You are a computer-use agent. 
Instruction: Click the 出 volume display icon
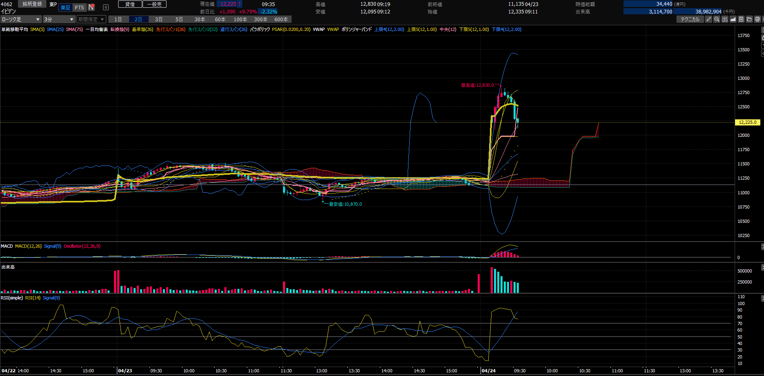(725, 19)
